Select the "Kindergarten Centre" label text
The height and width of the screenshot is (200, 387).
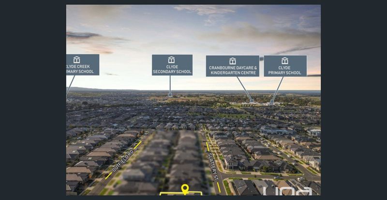pyautogui.click(x=232, y=72)
